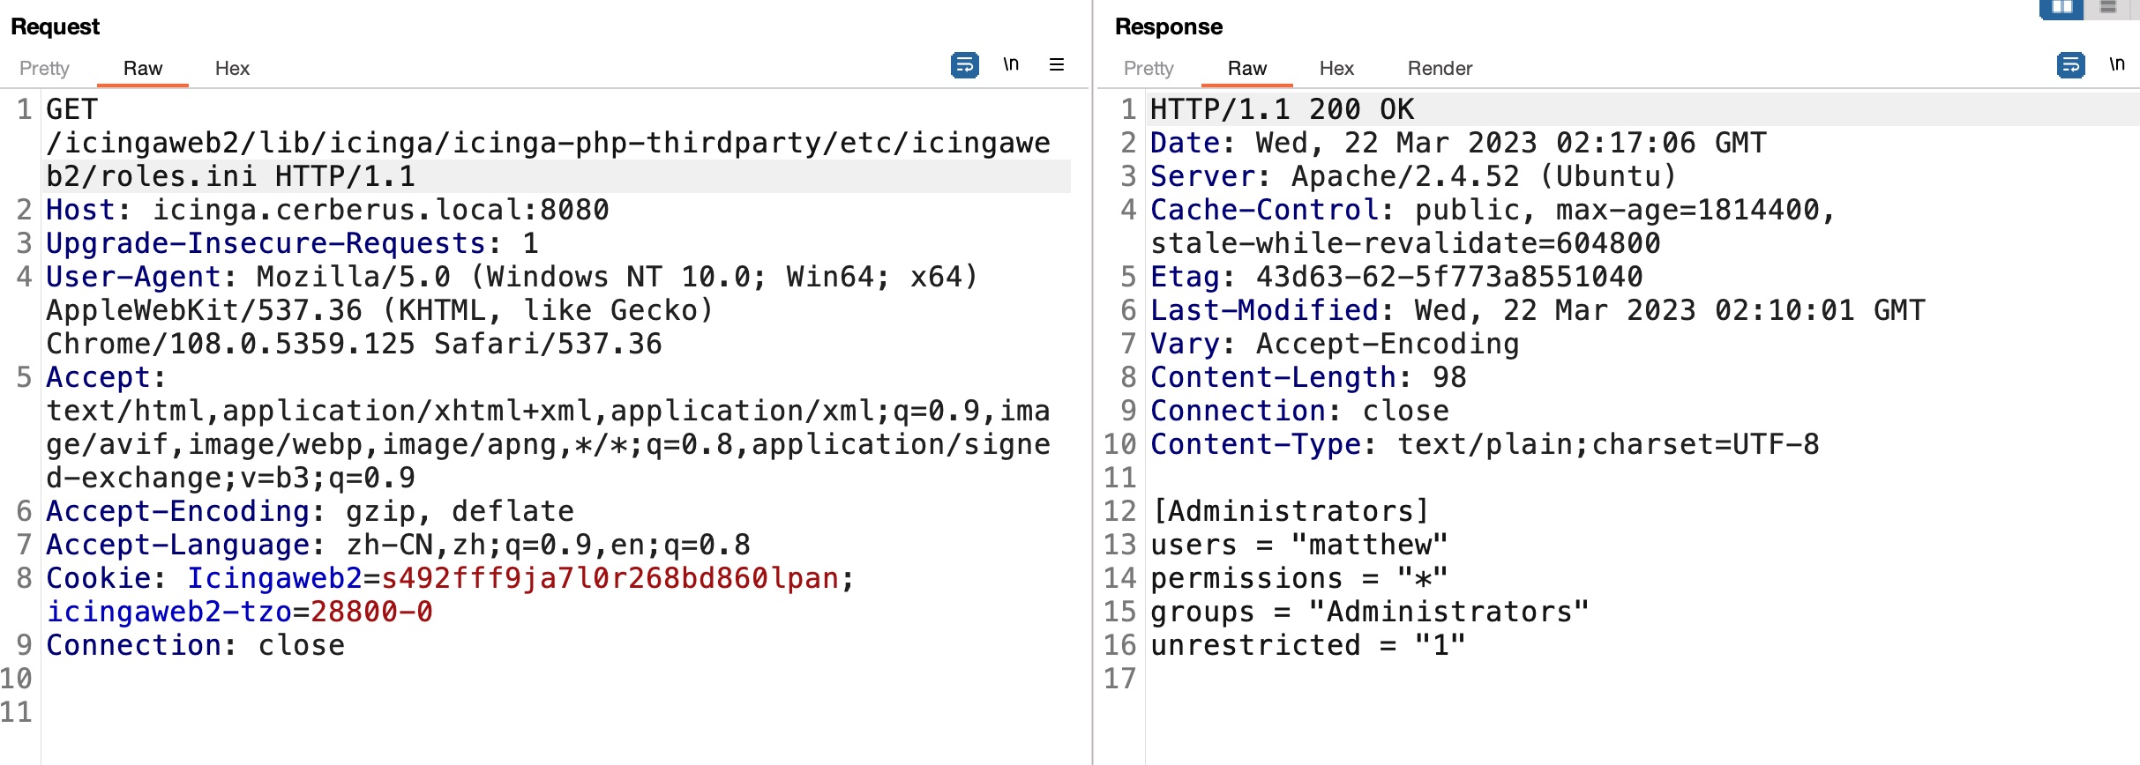Screen dimensions: 2140x765
Task: Switch Request view to Pretty tab
Action: coord(44,68)
